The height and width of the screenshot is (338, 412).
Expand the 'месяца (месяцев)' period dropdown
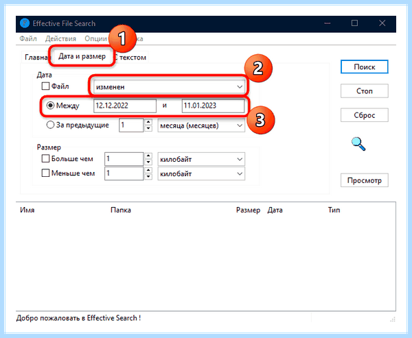(x=201, y=125)
